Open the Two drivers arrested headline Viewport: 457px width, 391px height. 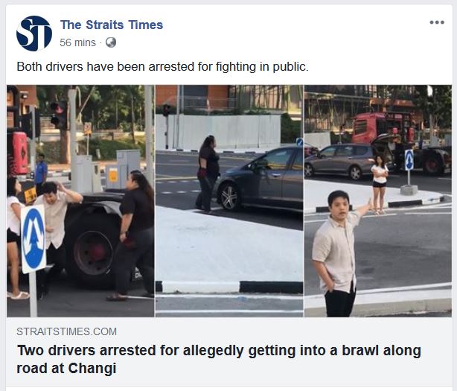[219, 359]
